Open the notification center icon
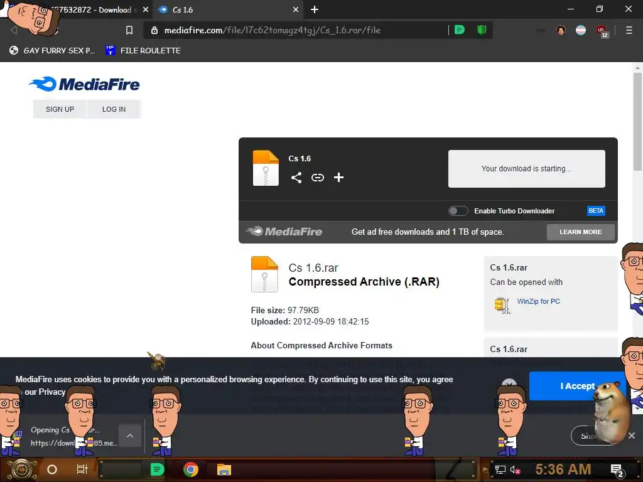 pyautogui.click(x=617, y=470)
